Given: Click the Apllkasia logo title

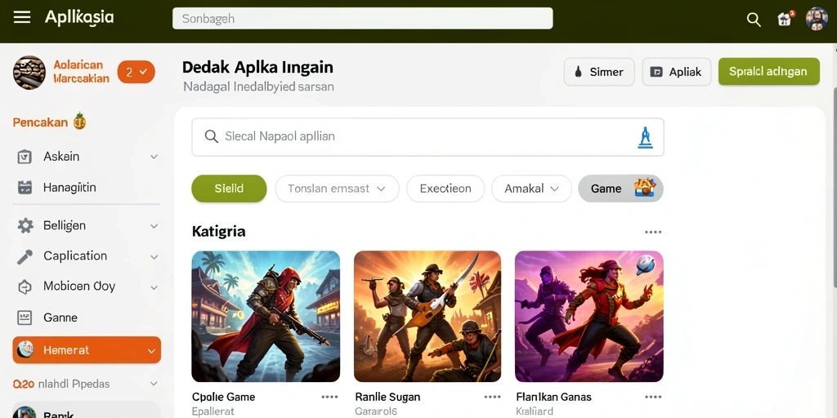Looking at the screenshot, I should pos(79,18).
